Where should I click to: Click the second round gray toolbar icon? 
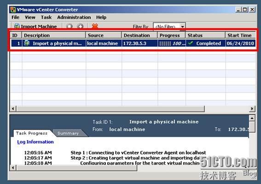[80, 26]
